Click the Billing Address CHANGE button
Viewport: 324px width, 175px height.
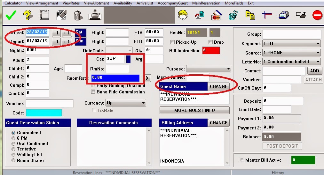219,123
